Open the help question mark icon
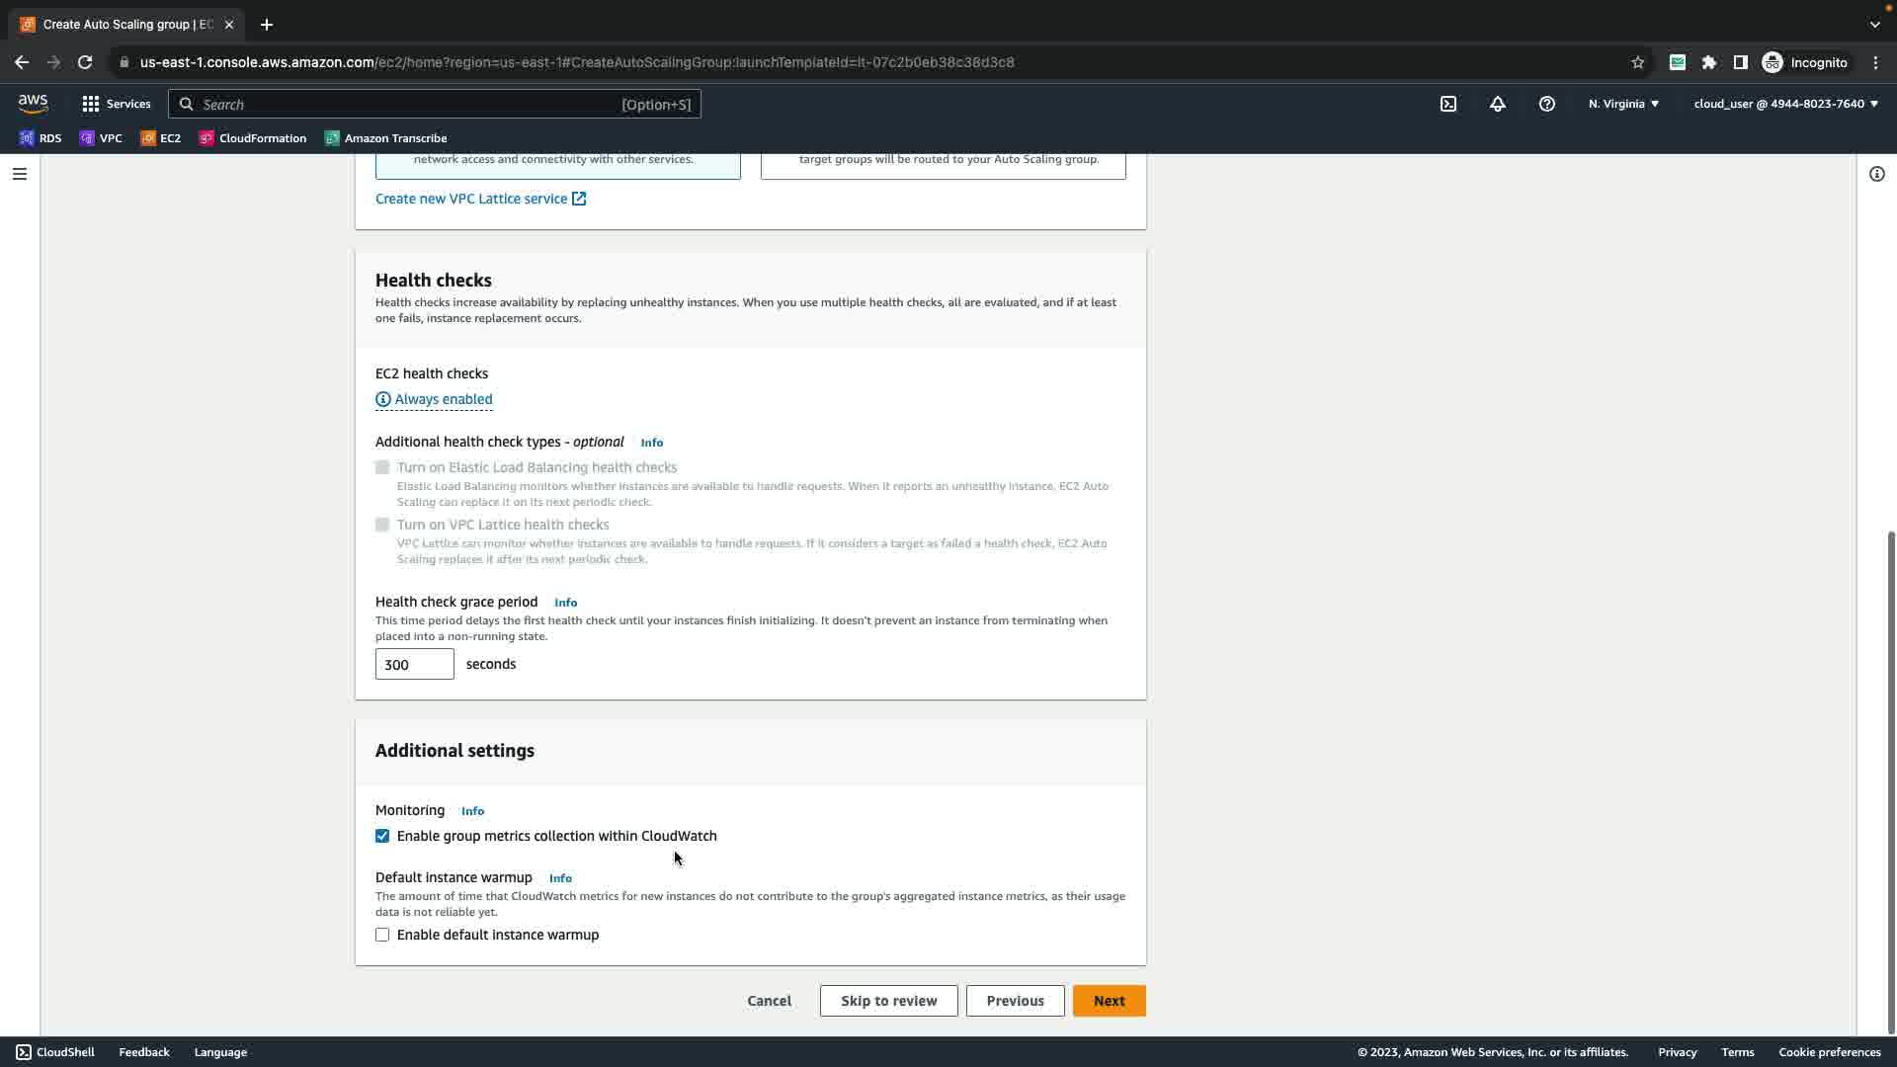The image size is (1897, 1067). tap(1547, 104)
